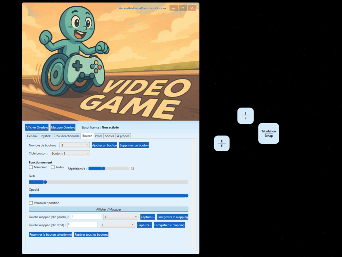
Task: Click the E/F overlay button
Action: pyautogui.click(x=221, y=143)
